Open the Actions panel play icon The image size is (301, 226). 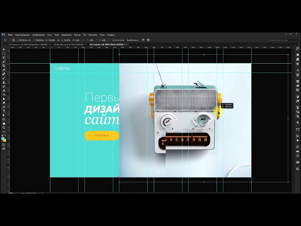[x=298, y=140]
